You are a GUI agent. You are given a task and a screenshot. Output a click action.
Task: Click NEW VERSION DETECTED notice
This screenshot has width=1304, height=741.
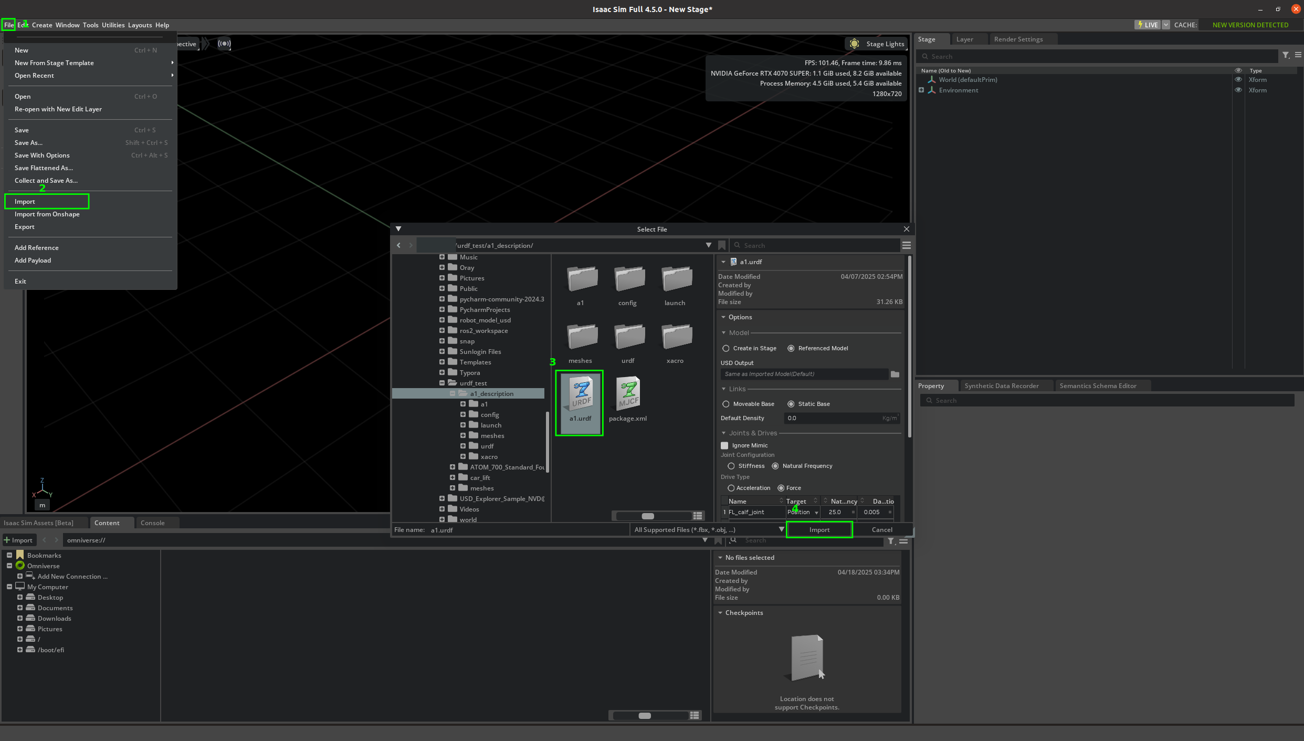pyautogui.click(x=1250, y=25)
